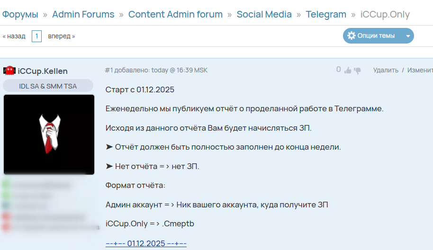Dislike the post with thumbs down
The width and height of the screenshot is (433, 250).
[357, 71]
